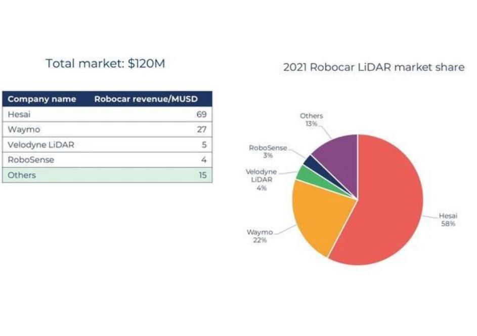Image resolution: width=477 pixels, height=336 pixels.
Task: Select the "Company name" table header
Action: 42,99
